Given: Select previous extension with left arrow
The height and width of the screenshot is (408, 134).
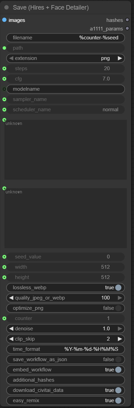Looking at the screenshot, I should click(x=11, y=58).
